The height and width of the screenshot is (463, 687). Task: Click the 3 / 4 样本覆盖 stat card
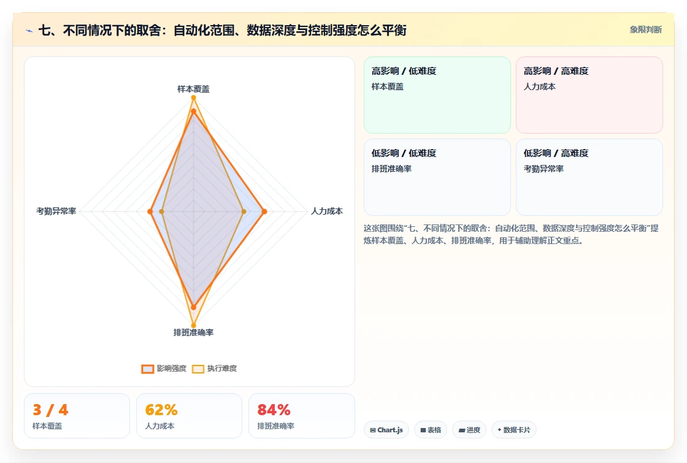coord(77,416)
